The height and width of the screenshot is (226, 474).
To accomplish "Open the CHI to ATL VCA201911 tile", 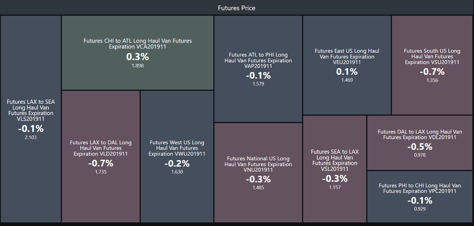I will tap(137, 53).
